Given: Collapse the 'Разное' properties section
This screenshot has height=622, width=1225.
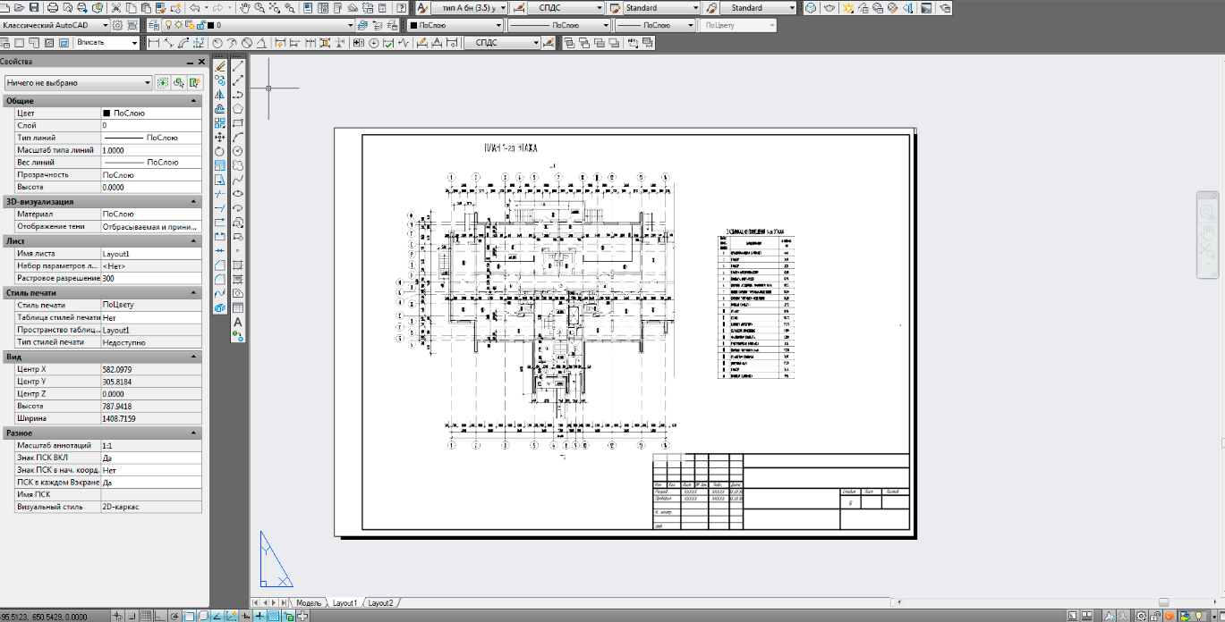Looking at the screenshot, I should (194, 433).
